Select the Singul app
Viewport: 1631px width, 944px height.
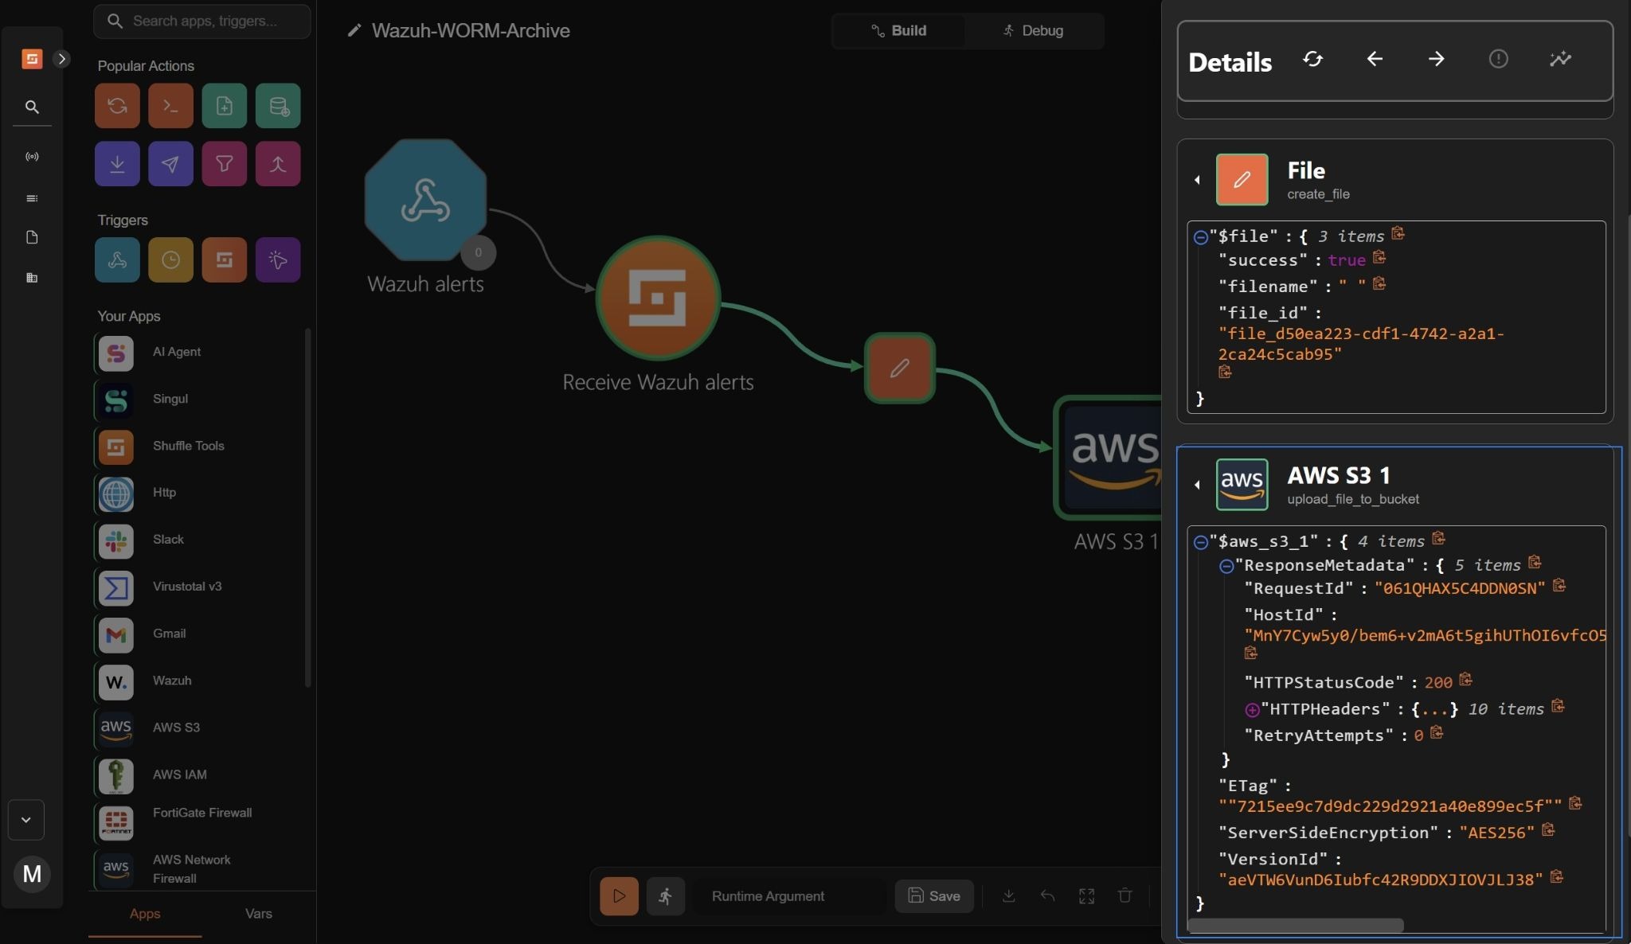coord(198,399)
